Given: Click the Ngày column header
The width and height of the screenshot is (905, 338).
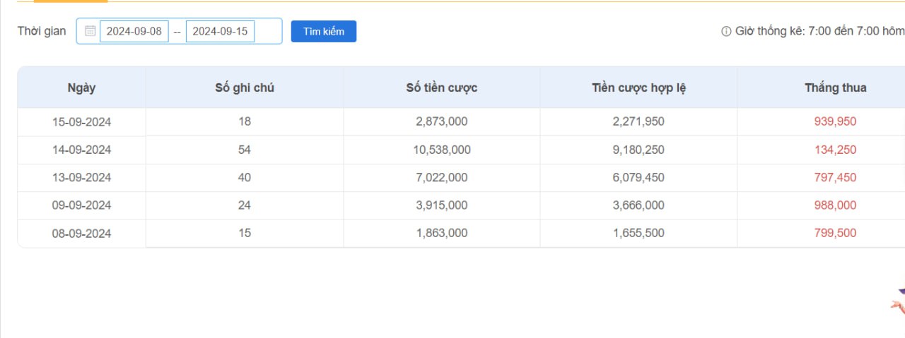Looking at the screenshot, I should 81,87.
